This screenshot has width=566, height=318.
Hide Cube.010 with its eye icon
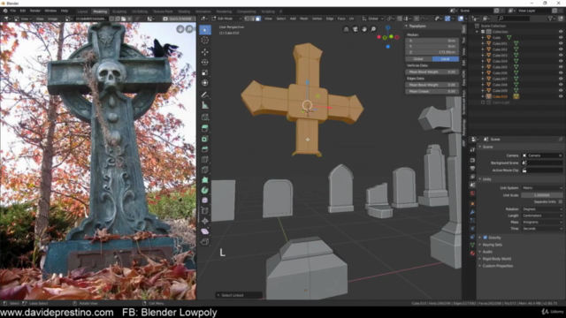[561, 96]
